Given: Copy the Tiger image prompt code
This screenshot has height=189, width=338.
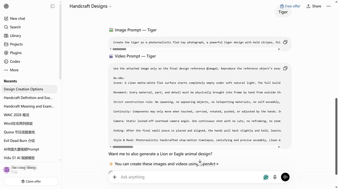Looking at the screenshot, I should coord(285,42).
